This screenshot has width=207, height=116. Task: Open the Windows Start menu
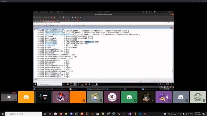click(3, 114)
